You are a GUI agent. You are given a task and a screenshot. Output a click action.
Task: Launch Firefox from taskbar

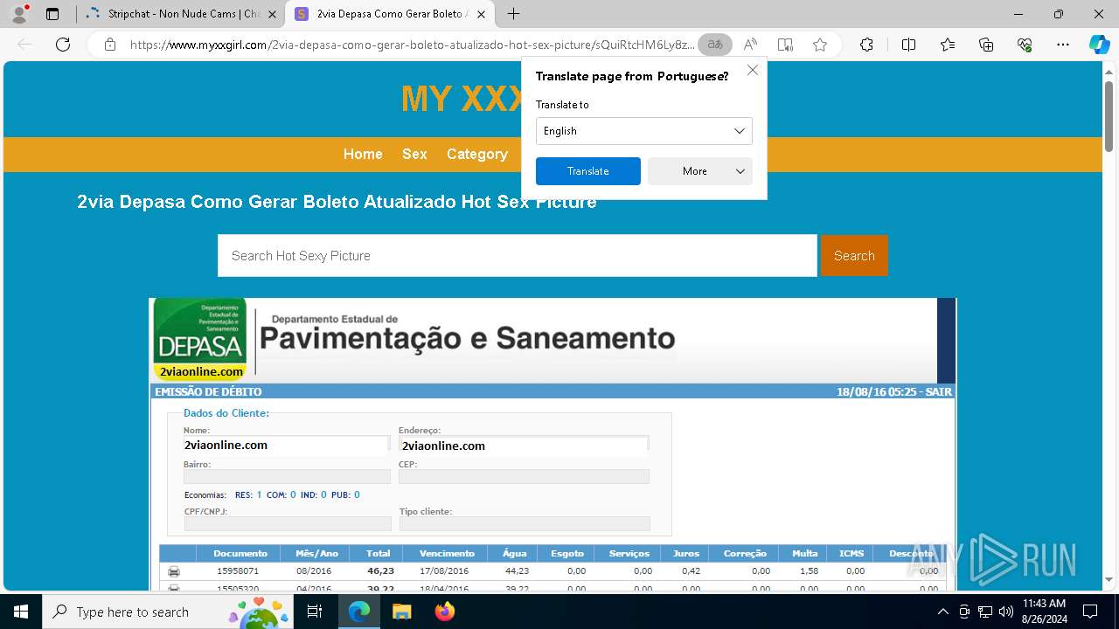[x=444, y=612]
